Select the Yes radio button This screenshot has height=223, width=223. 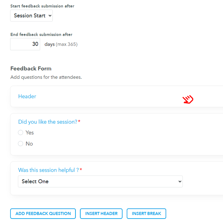(20, 133)
